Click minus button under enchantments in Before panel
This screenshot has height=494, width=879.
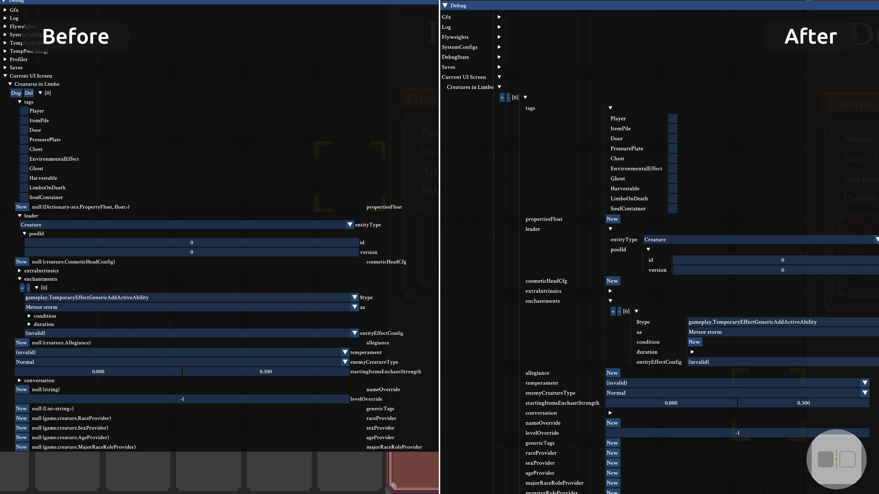[x=28, y=288]
